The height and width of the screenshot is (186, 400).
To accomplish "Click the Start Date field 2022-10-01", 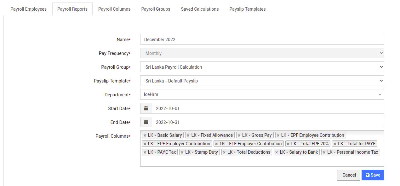I will 268,108.
